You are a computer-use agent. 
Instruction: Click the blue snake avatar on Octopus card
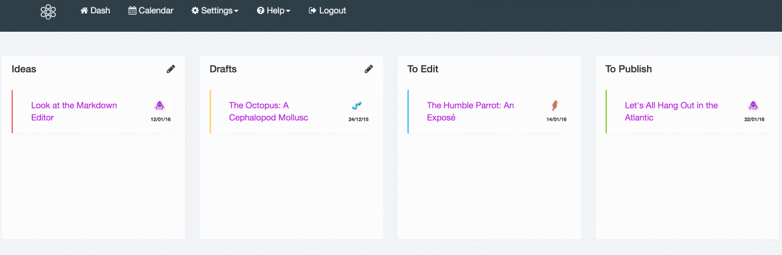click(x=357, y=106)
